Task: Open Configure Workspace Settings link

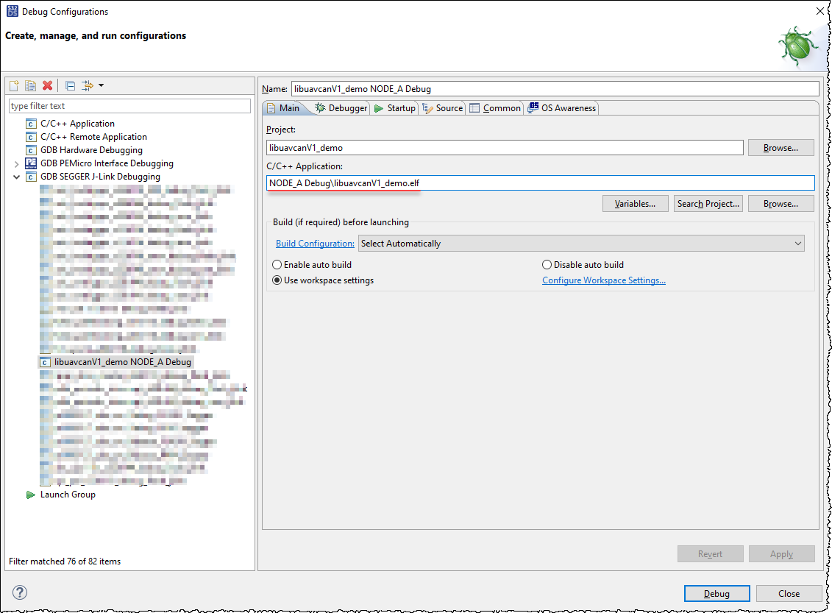Action: pos(604,280)
